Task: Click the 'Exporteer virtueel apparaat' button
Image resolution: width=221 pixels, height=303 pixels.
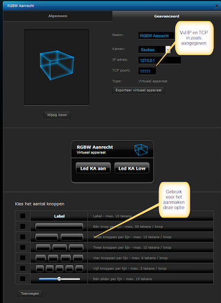Action: click(x=138, y=90)
